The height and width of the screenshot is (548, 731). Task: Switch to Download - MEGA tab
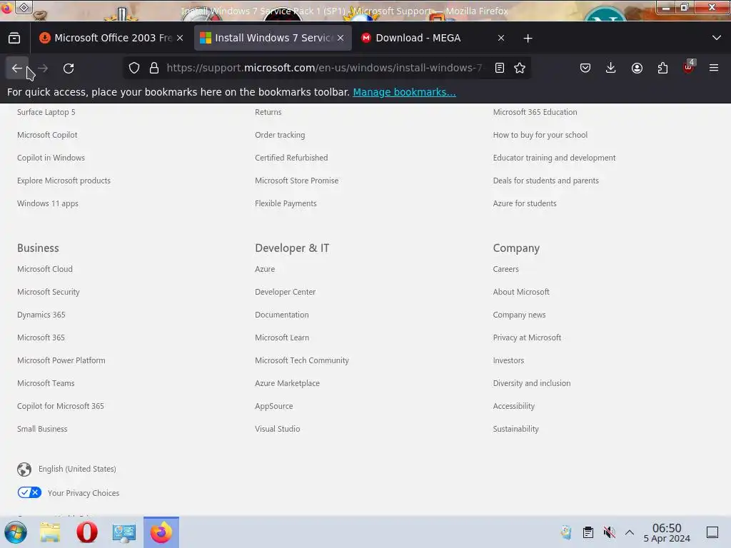point(433,39)
